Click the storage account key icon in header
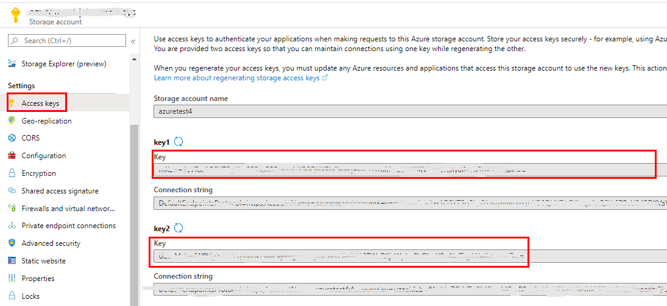Screen dimensions: 667x306 pos(16,15)
